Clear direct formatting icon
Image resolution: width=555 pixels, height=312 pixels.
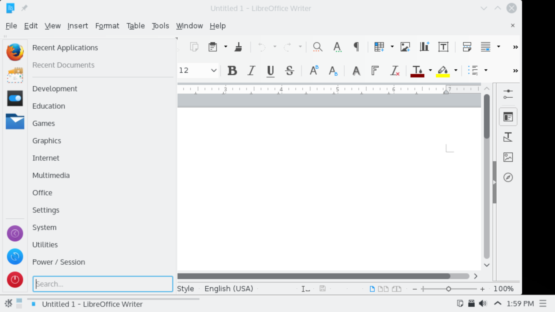tap(395, 70)
